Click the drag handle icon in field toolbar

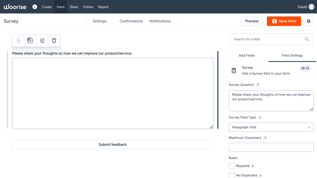tap(18, 40)
